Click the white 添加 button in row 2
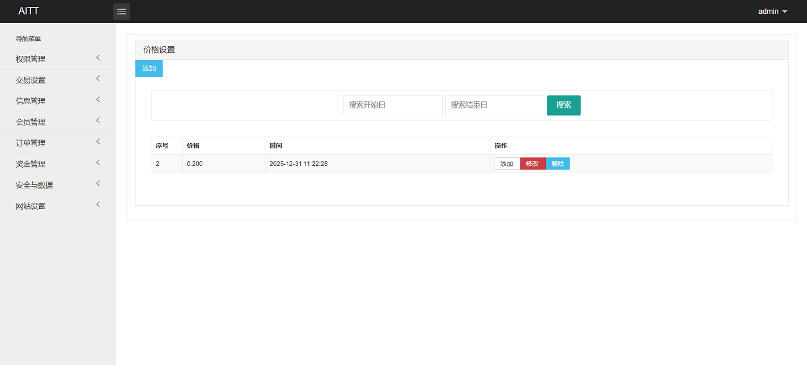 click(x=507, y=164)
